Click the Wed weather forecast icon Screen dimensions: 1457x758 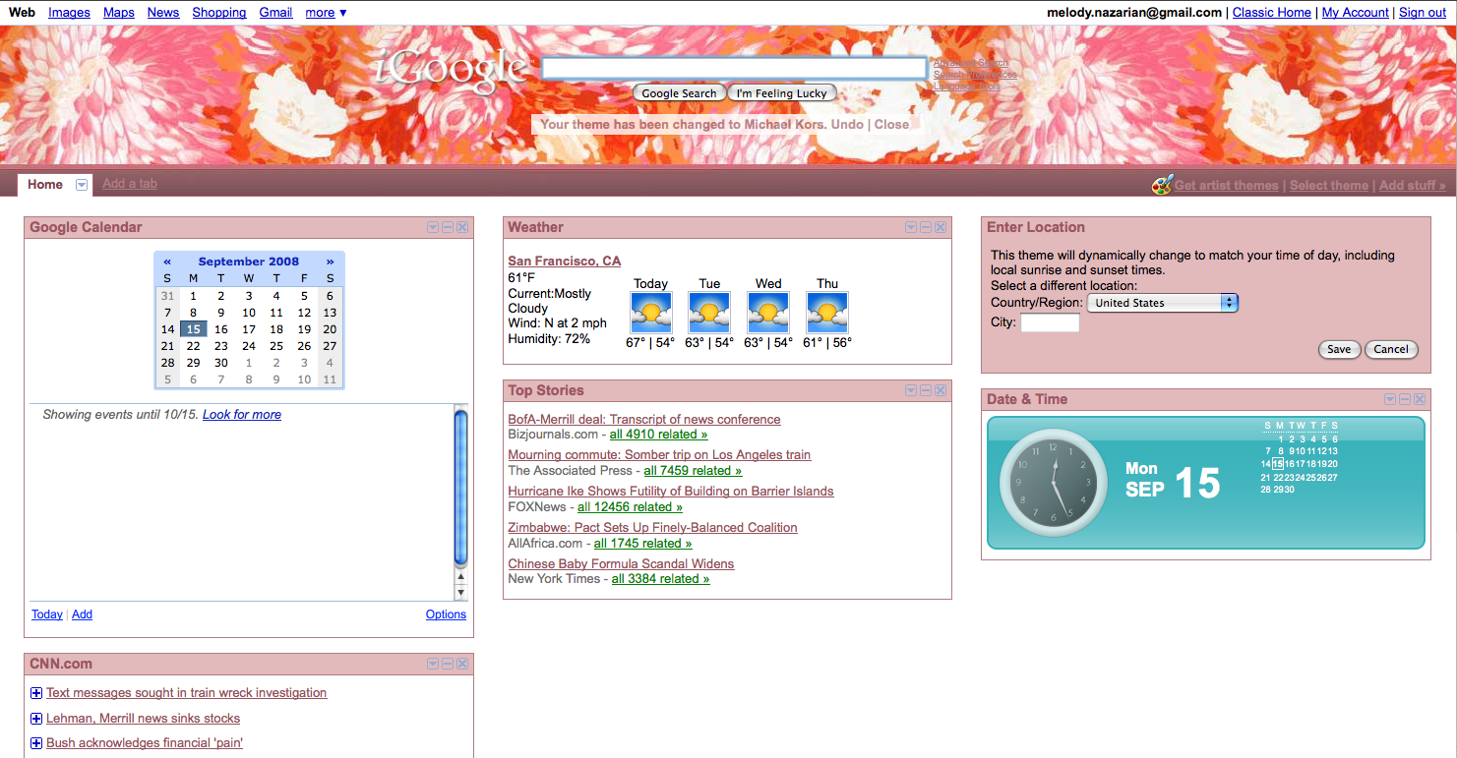point(768,313)
